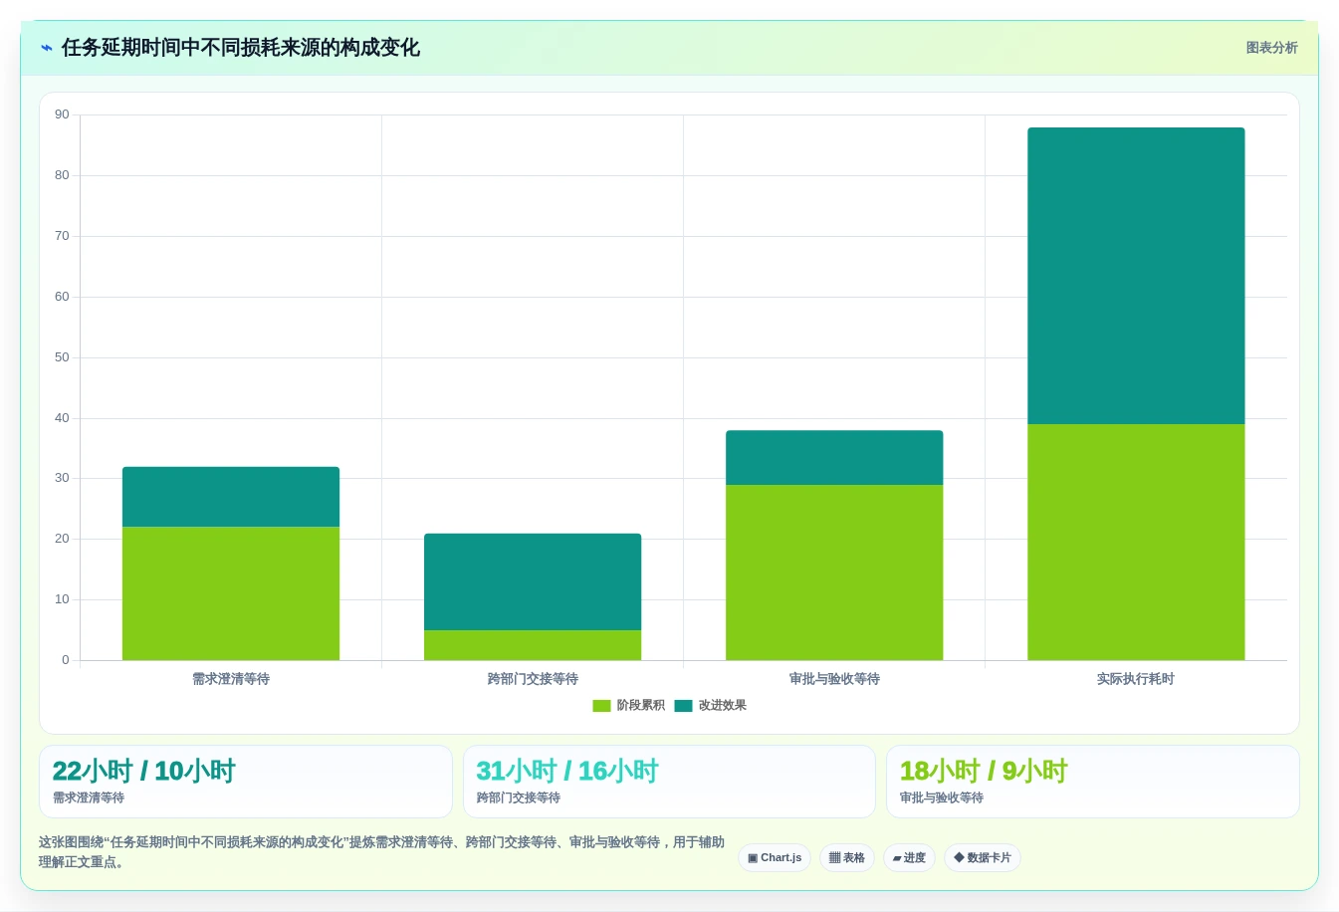Click the teal segment of 需求澄清等待 bar

pos(231,497)
